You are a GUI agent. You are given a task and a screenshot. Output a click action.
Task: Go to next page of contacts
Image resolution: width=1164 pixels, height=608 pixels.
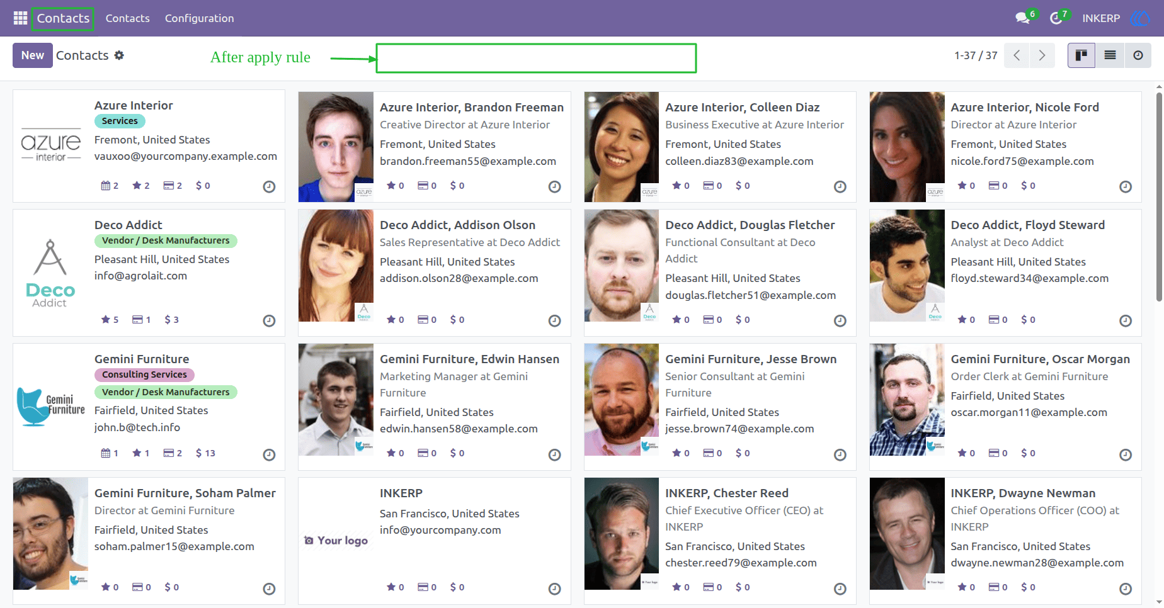pyautogui.click(x=1042, y=55)
